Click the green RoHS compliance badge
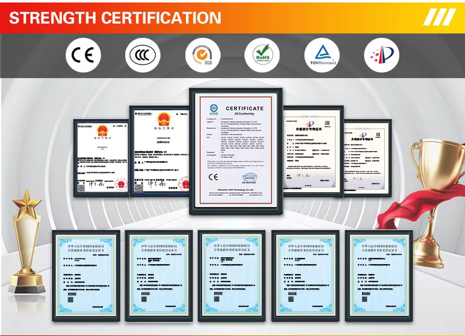The height and width of the screenshot is (336, 465). click(x=262, y=55)
